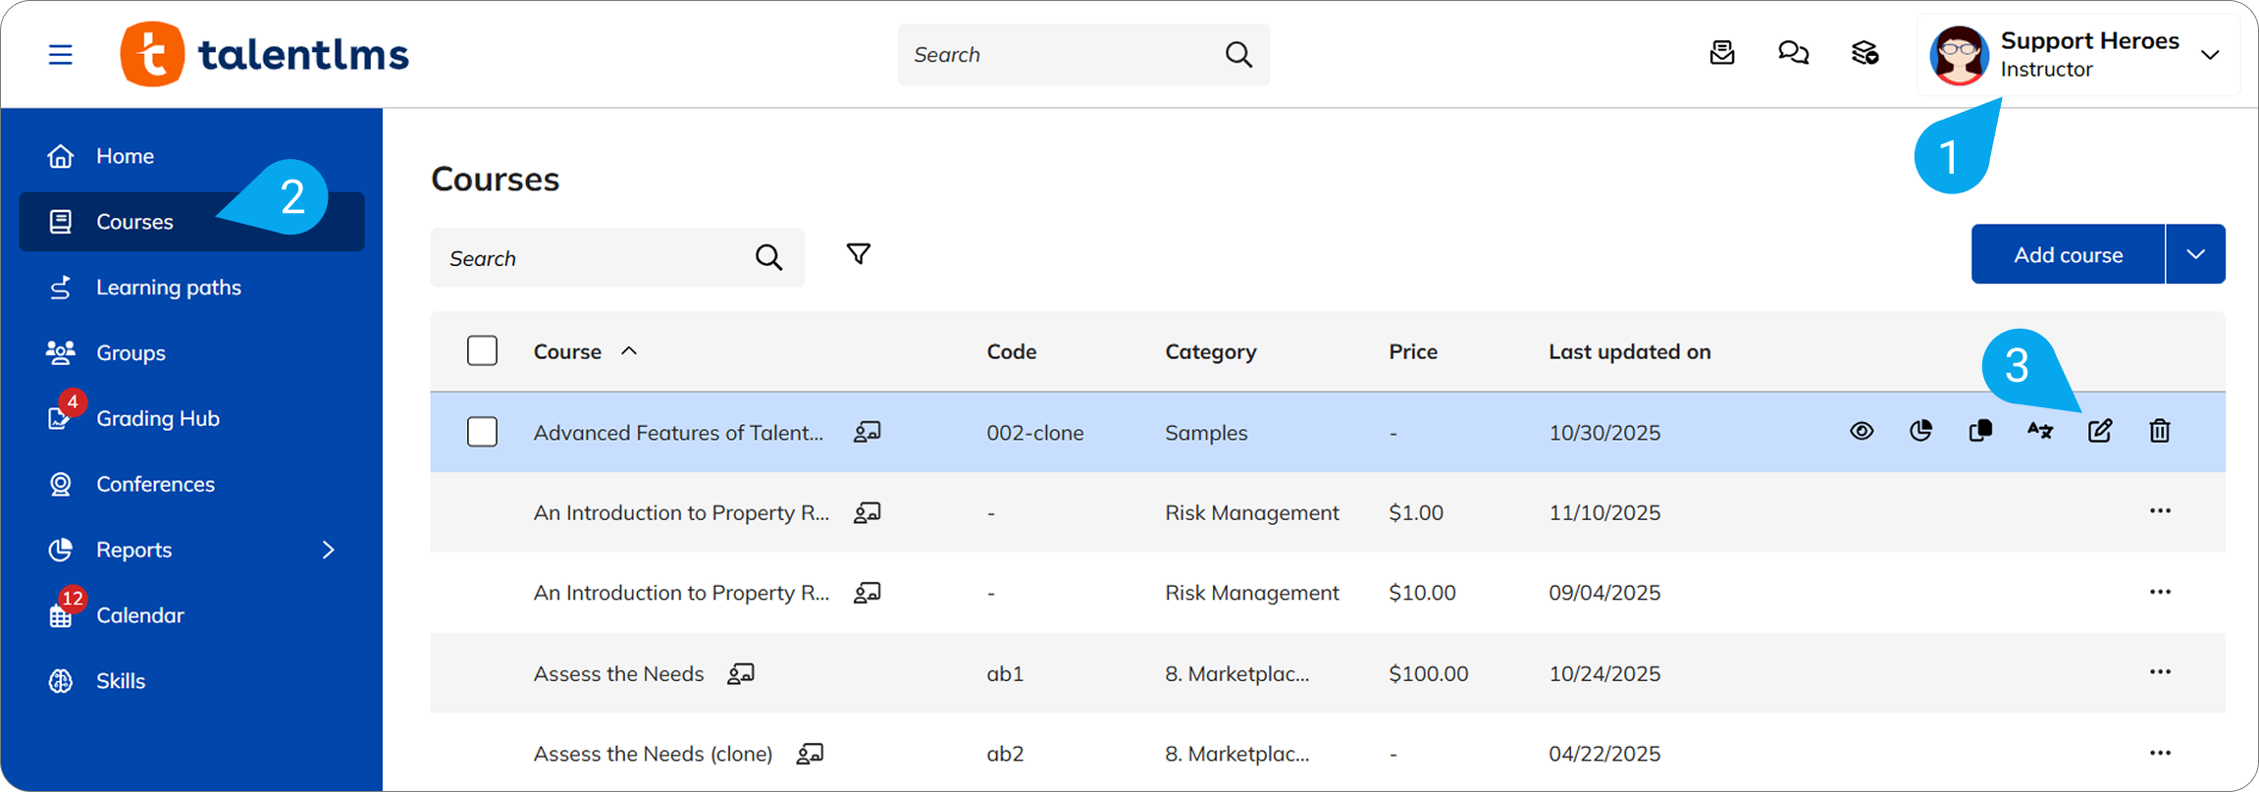Click the hamburger menu icon
The image size is (2259, 792).
pos(61,54)
